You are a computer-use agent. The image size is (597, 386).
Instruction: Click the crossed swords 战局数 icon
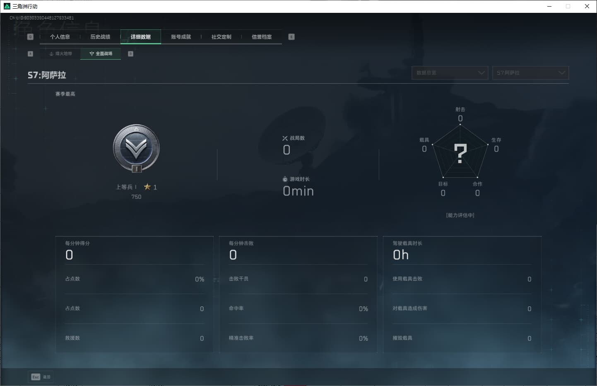pyautogui.click(x=285, y=138)
